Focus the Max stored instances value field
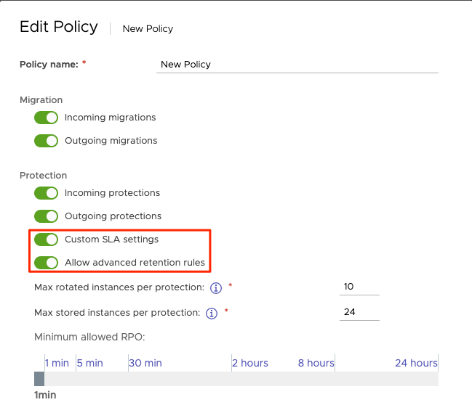The image size is (472, 405). click(359, 313)
